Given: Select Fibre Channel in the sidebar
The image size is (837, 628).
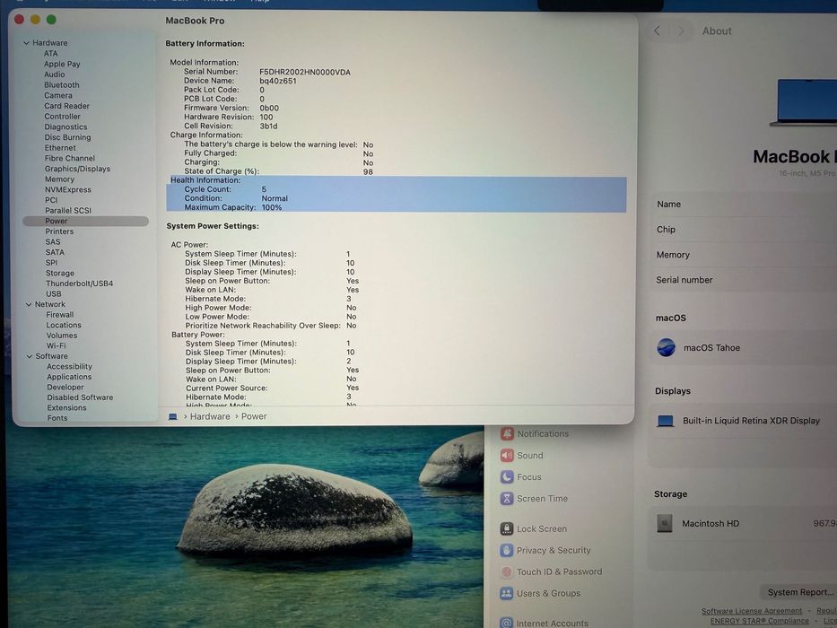Looking at the screenshot, I should click(70, 158).
